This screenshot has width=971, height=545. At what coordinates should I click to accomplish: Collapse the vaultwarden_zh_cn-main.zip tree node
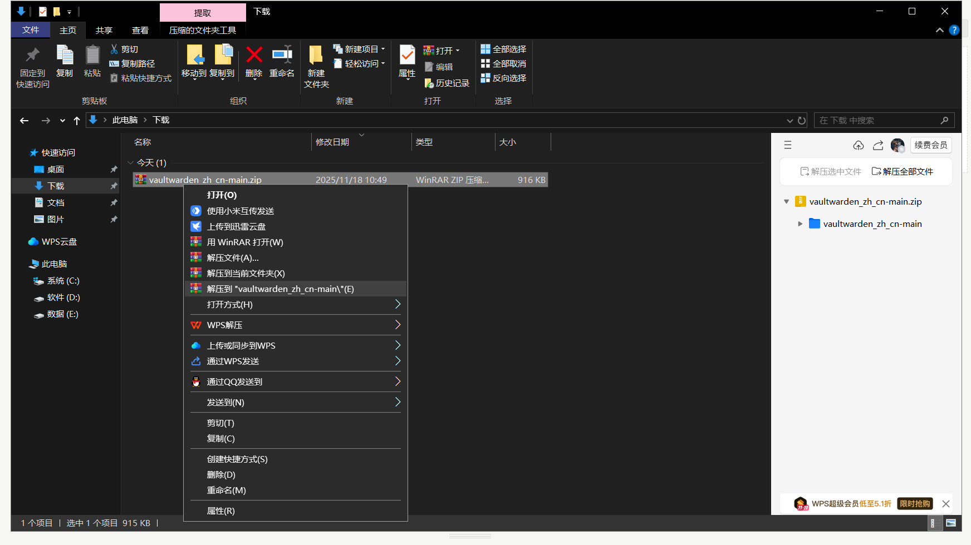coord(786,201)
